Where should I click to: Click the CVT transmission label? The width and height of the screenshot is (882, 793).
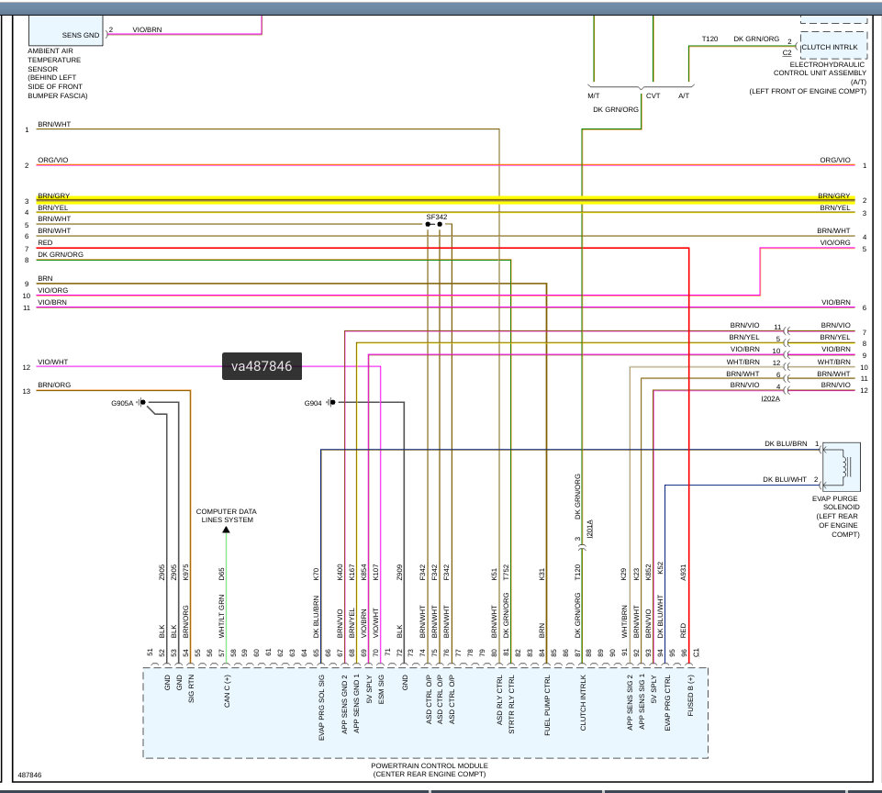(653, 95)
